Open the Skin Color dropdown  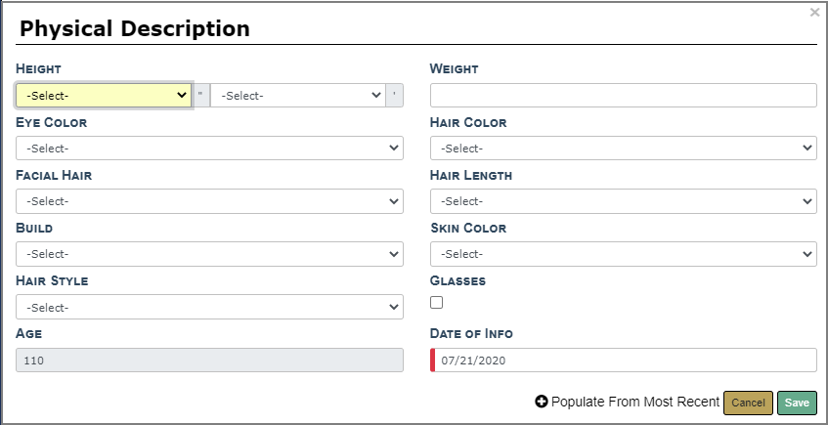(623, 253)
